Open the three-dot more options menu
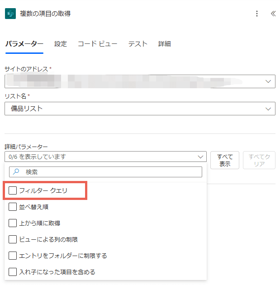Image resolution: width=280 pixels, height=285 pixels. pyautogui.click(x=257, y=14)
